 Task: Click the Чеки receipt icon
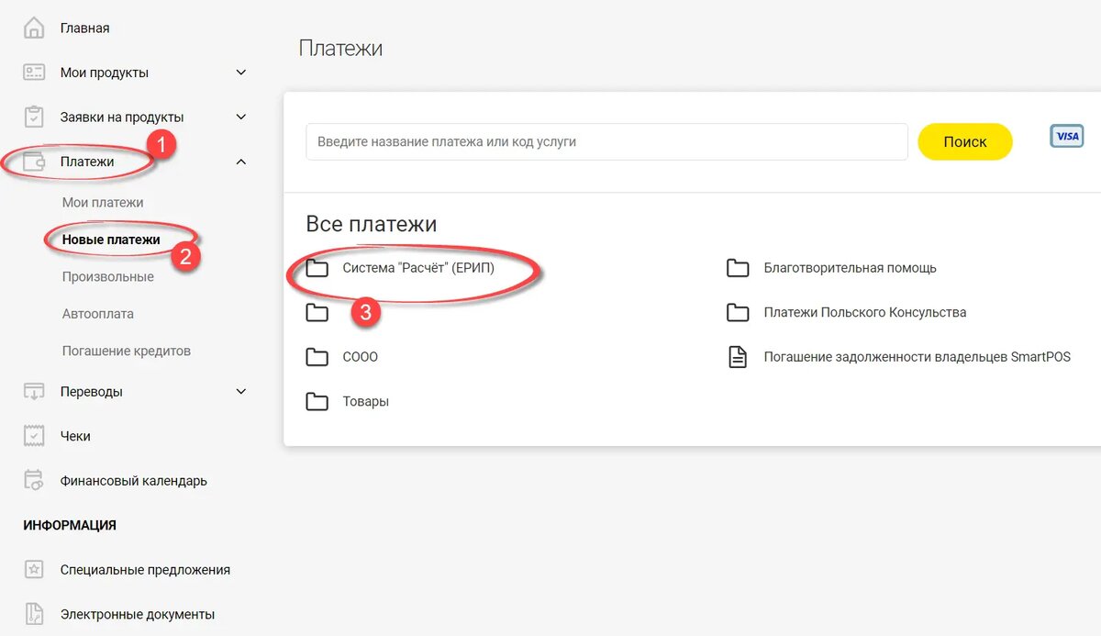click(34, 436)
